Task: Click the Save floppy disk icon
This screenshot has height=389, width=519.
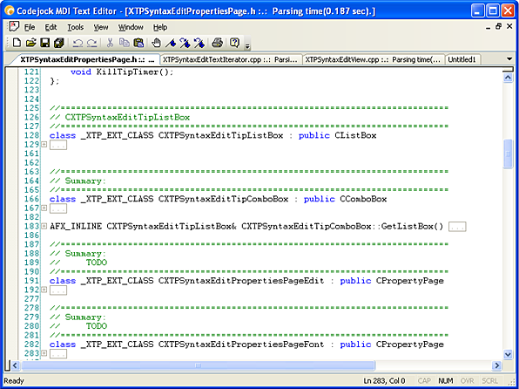Action: click(x=44, y=43)
